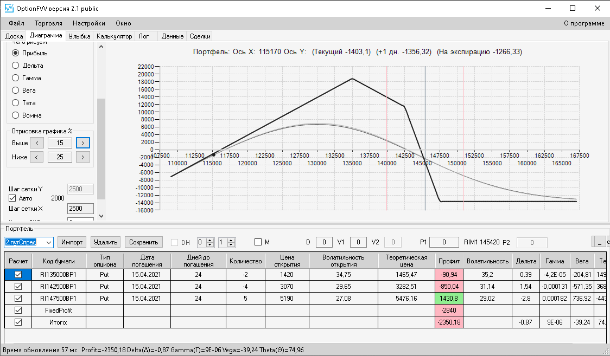Switch to the Лог tab
Viewport: 610px width, 356px height.
144,36
